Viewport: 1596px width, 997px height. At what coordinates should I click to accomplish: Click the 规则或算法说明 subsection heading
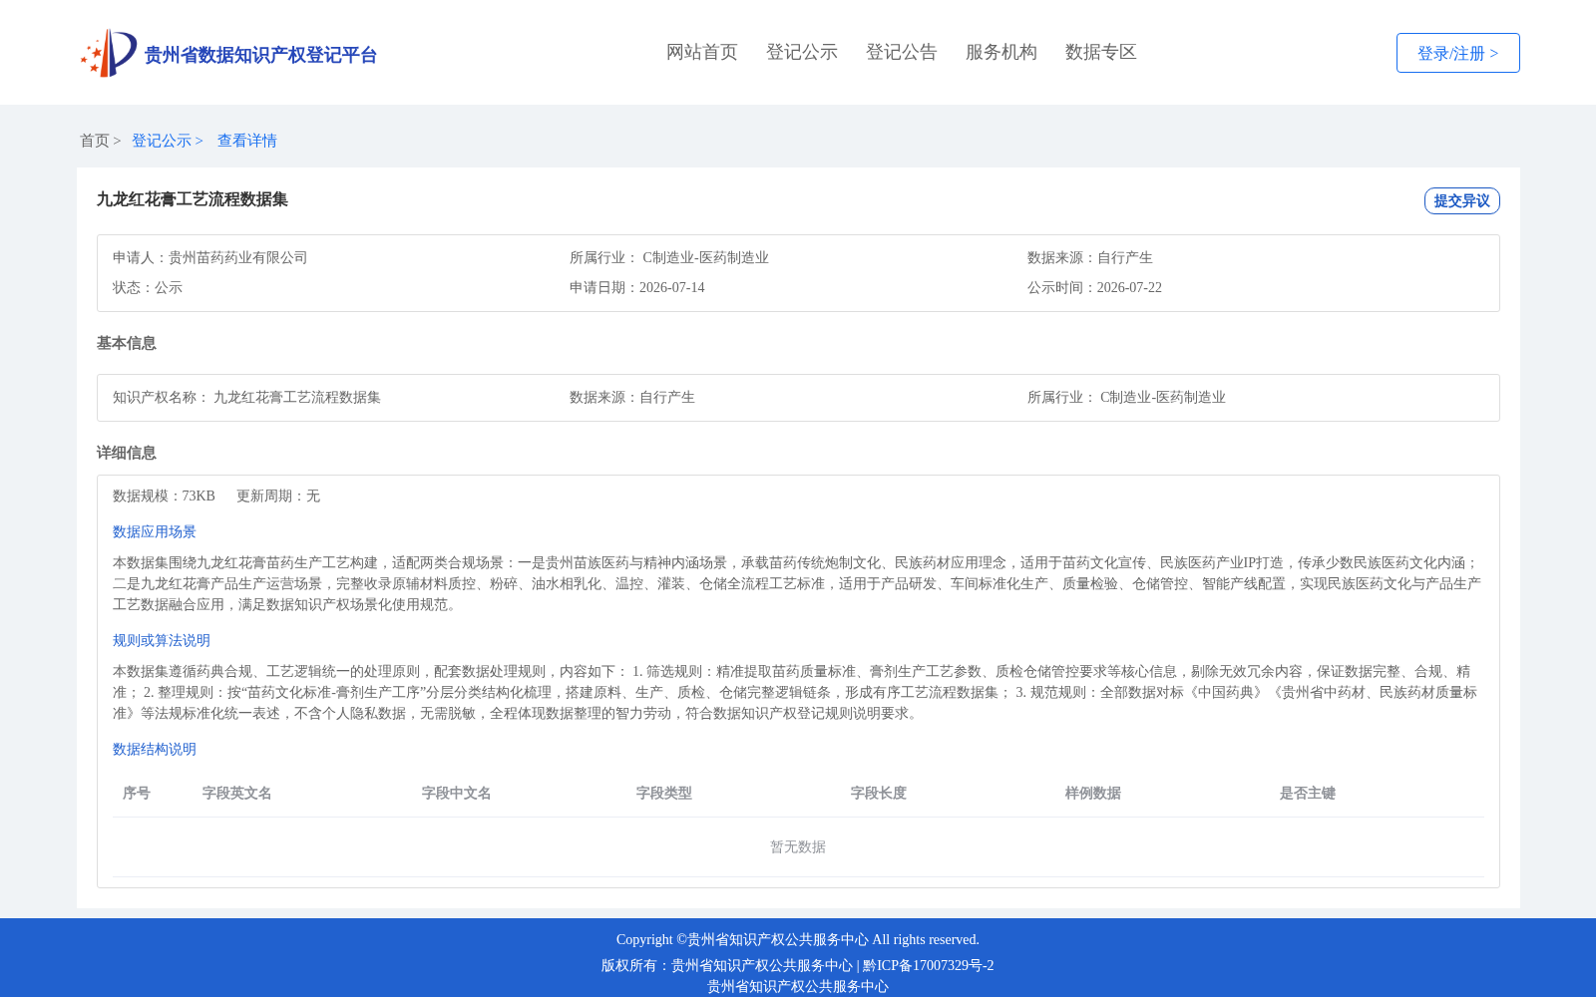click(162, 640)
